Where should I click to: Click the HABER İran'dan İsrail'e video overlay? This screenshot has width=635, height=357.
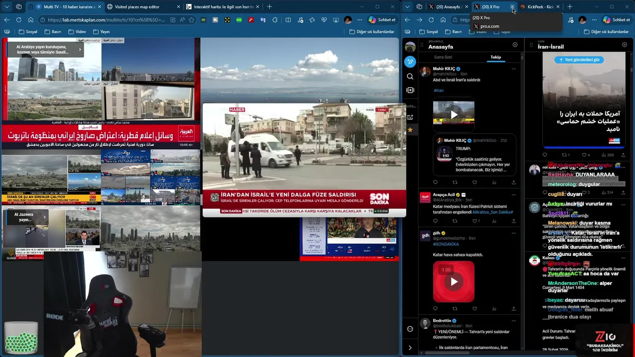[304, 161]
